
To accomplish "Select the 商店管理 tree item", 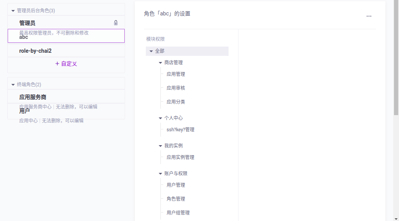I will tap(174, 63).
